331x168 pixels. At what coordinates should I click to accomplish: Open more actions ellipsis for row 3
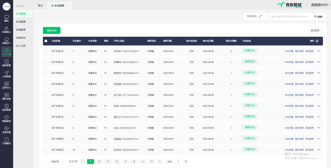click(x=319, y=73)
